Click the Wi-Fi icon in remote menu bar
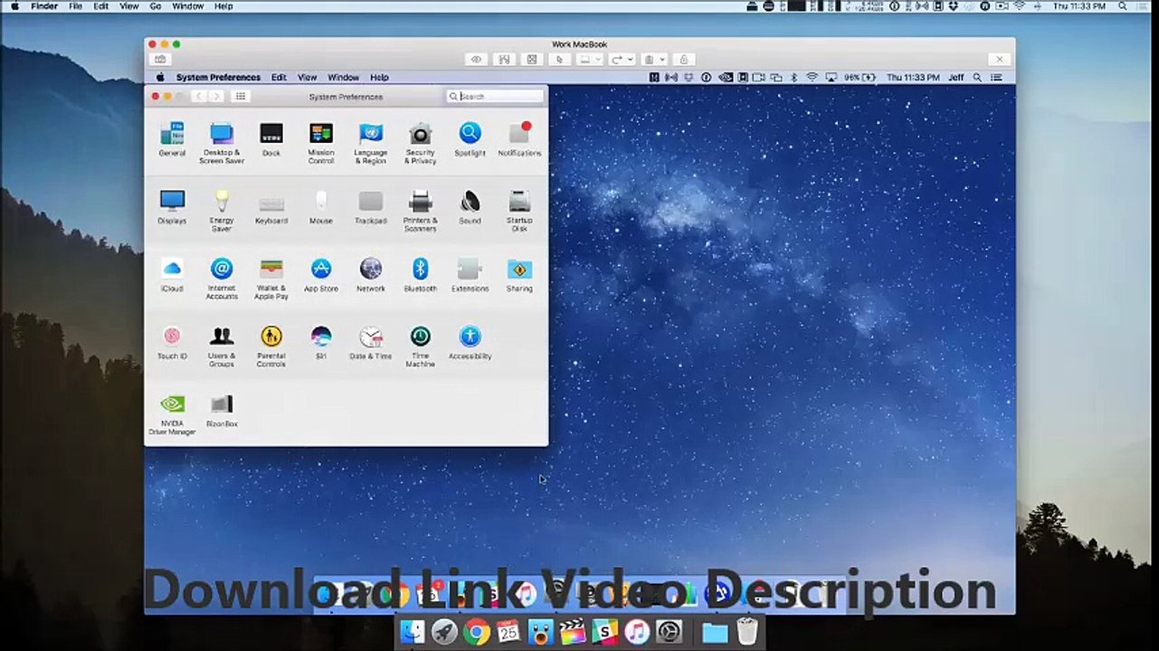 (812, 78)
